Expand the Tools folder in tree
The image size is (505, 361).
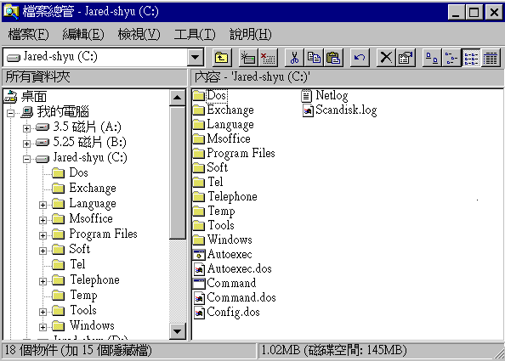(43, 312)
